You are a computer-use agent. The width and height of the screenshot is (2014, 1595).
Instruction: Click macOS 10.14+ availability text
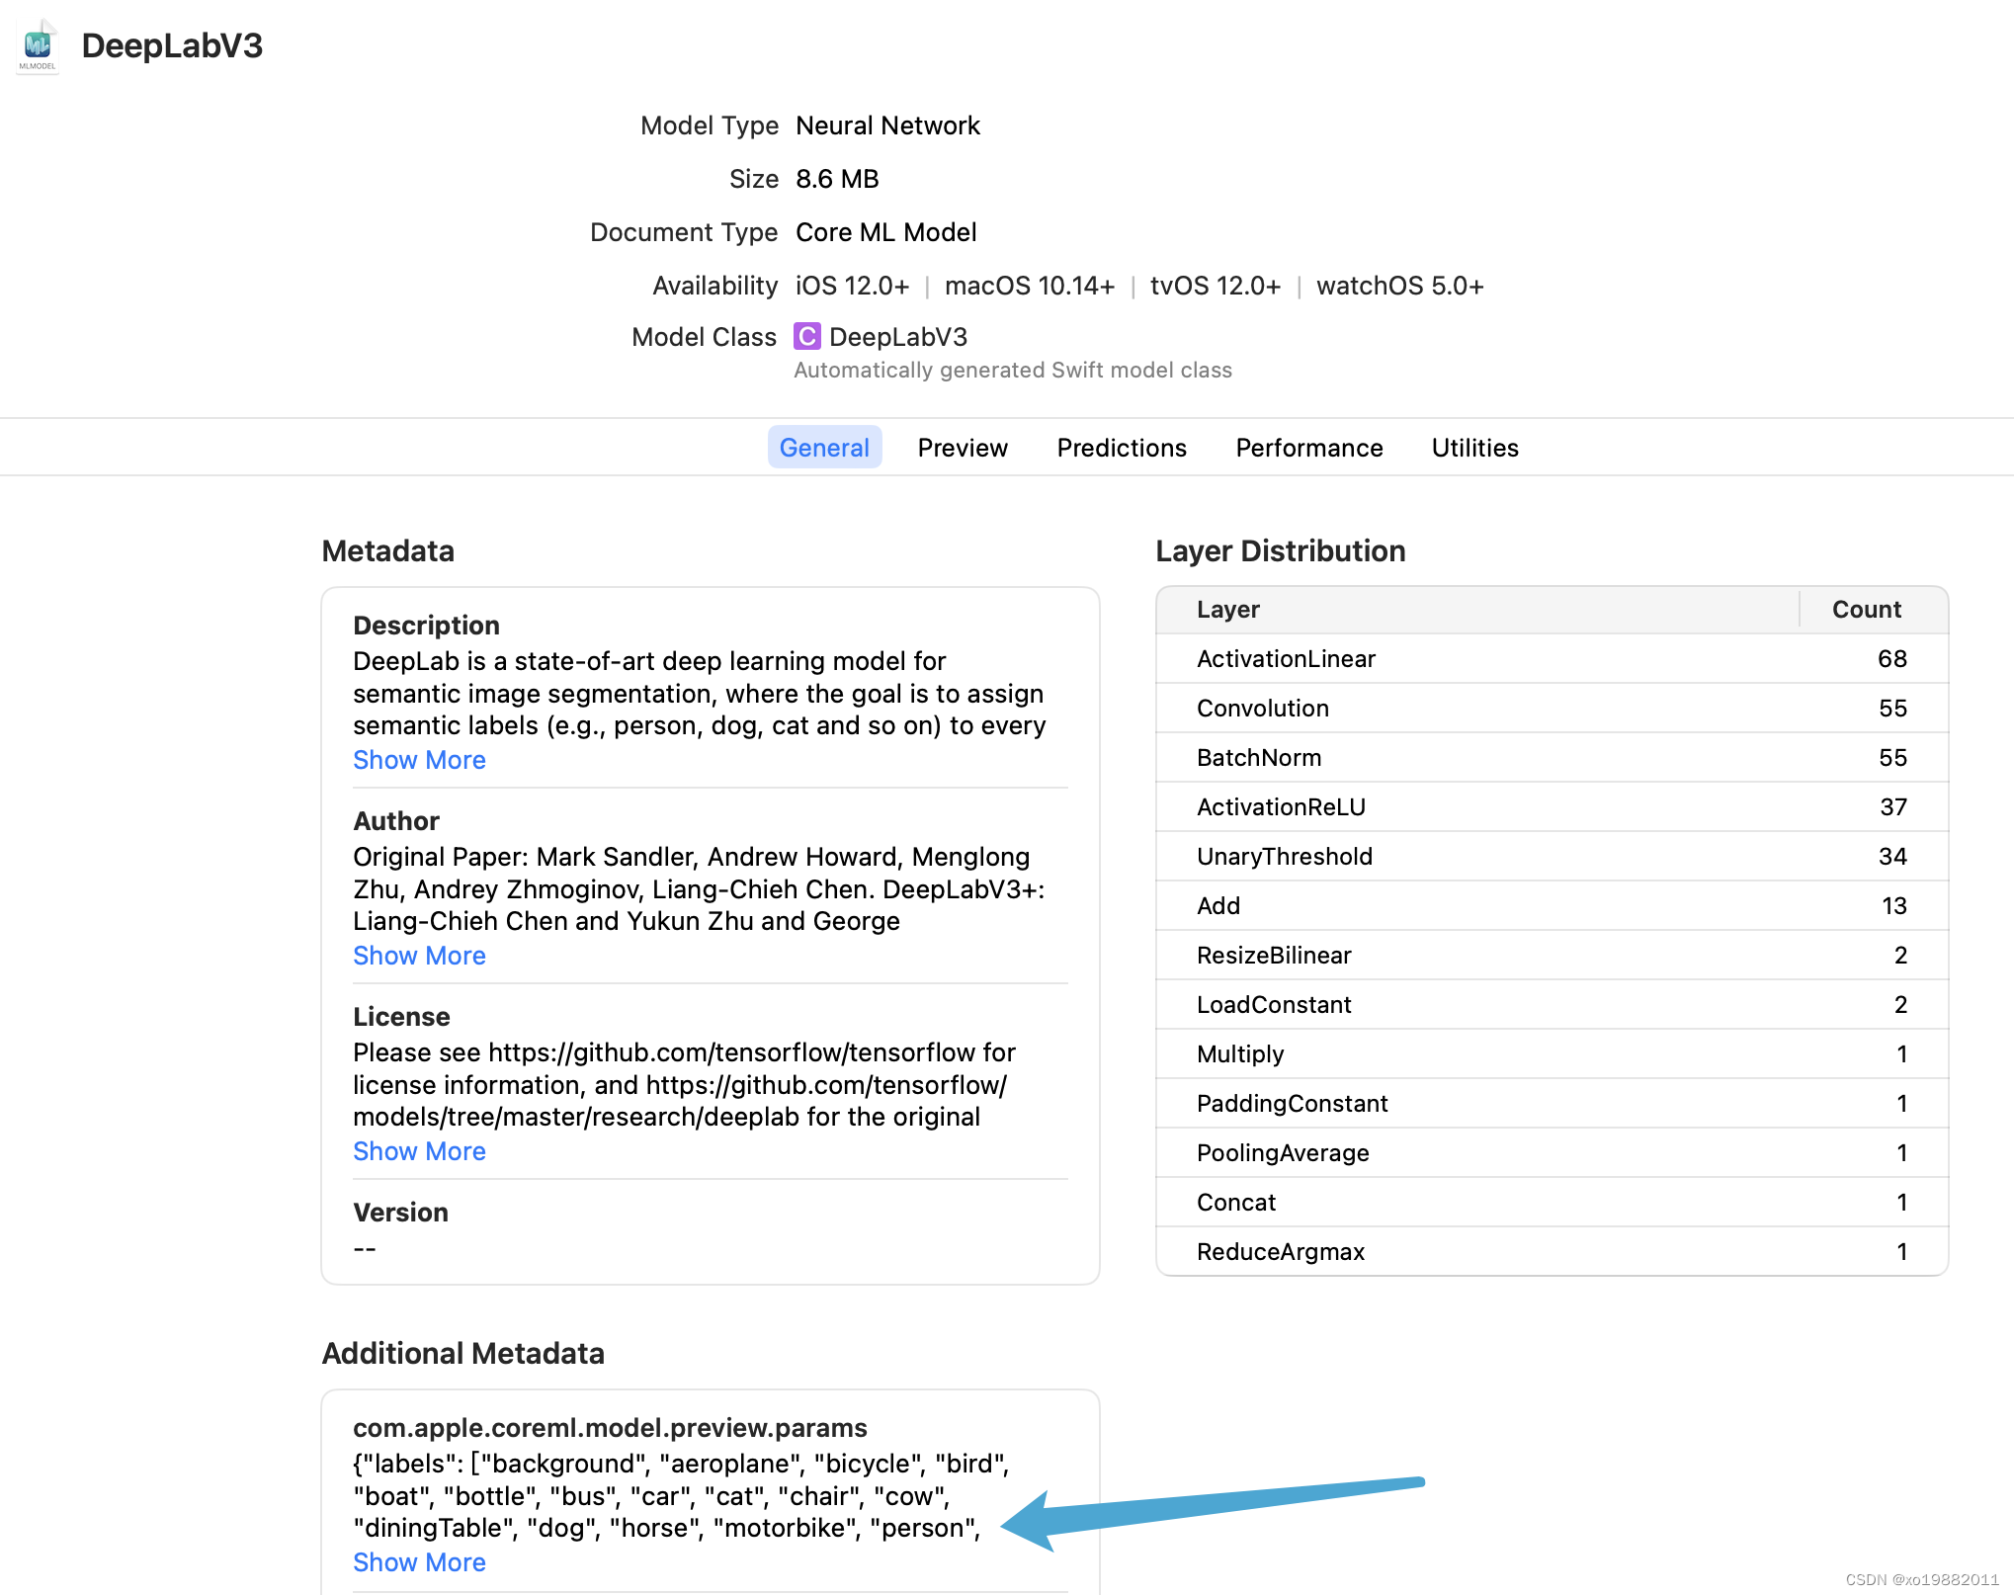(1029, 286)
